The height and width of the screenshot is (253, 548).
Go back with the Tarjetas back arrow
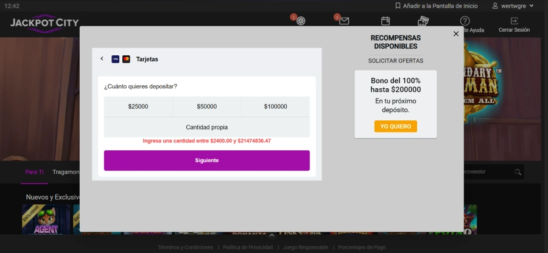102,58
